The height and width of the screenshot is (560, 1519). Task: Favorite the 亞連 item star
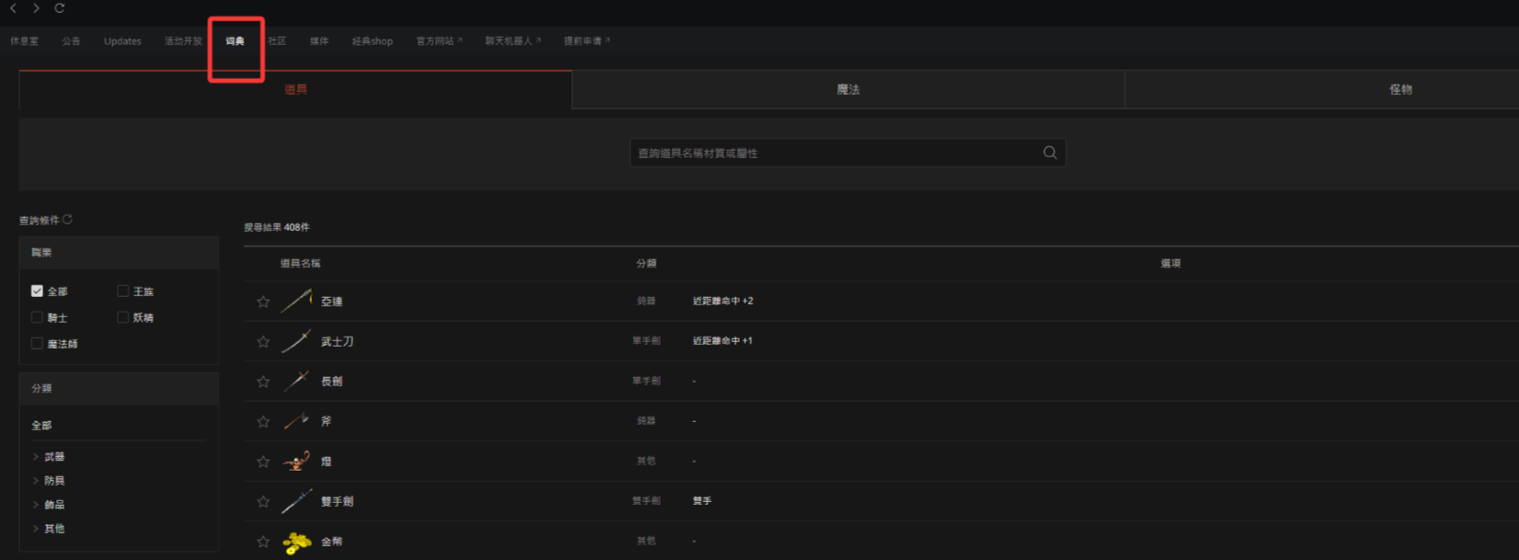(x=263, y=302)
